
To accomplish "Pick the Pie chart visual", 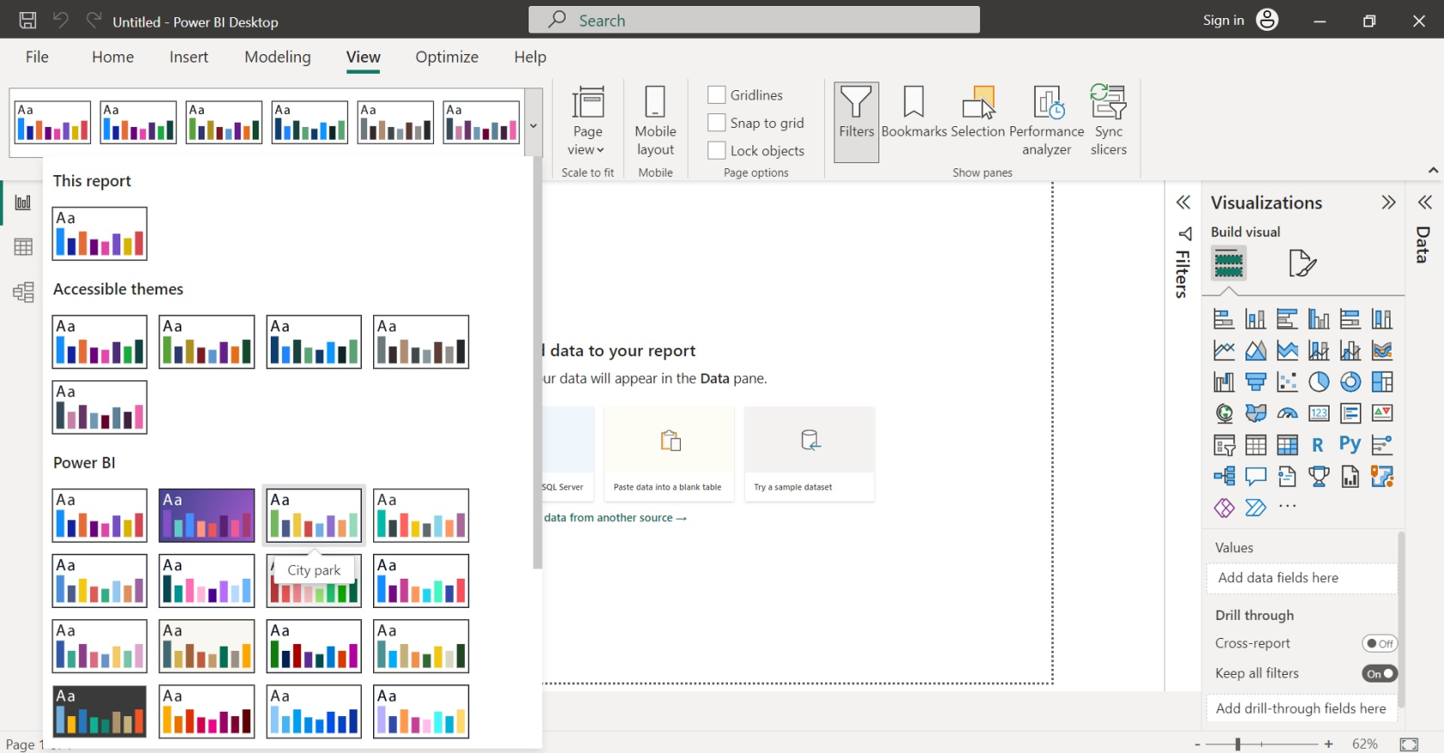I will click(1319, 382).
